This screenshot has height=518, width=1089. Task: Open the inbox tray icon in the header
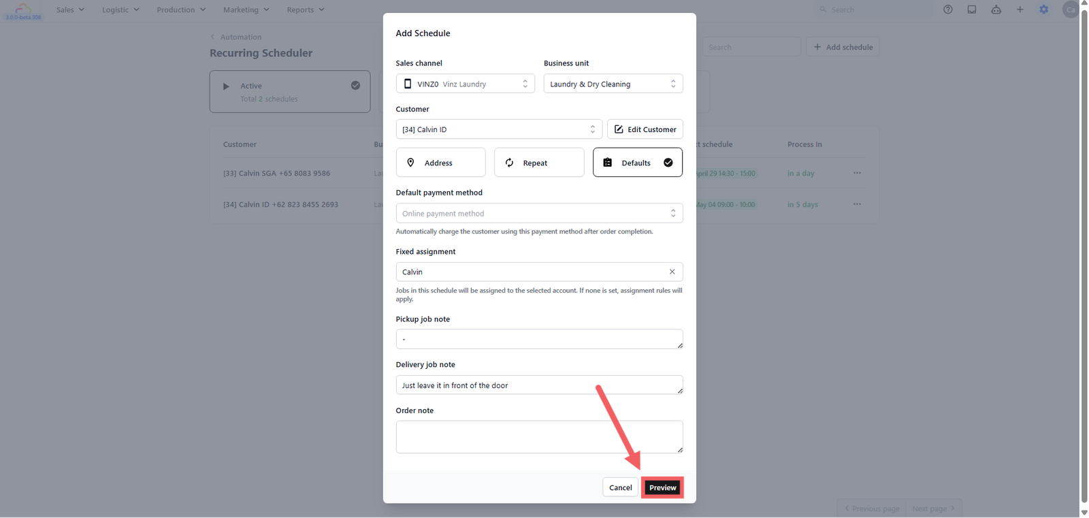click(972, 10)
